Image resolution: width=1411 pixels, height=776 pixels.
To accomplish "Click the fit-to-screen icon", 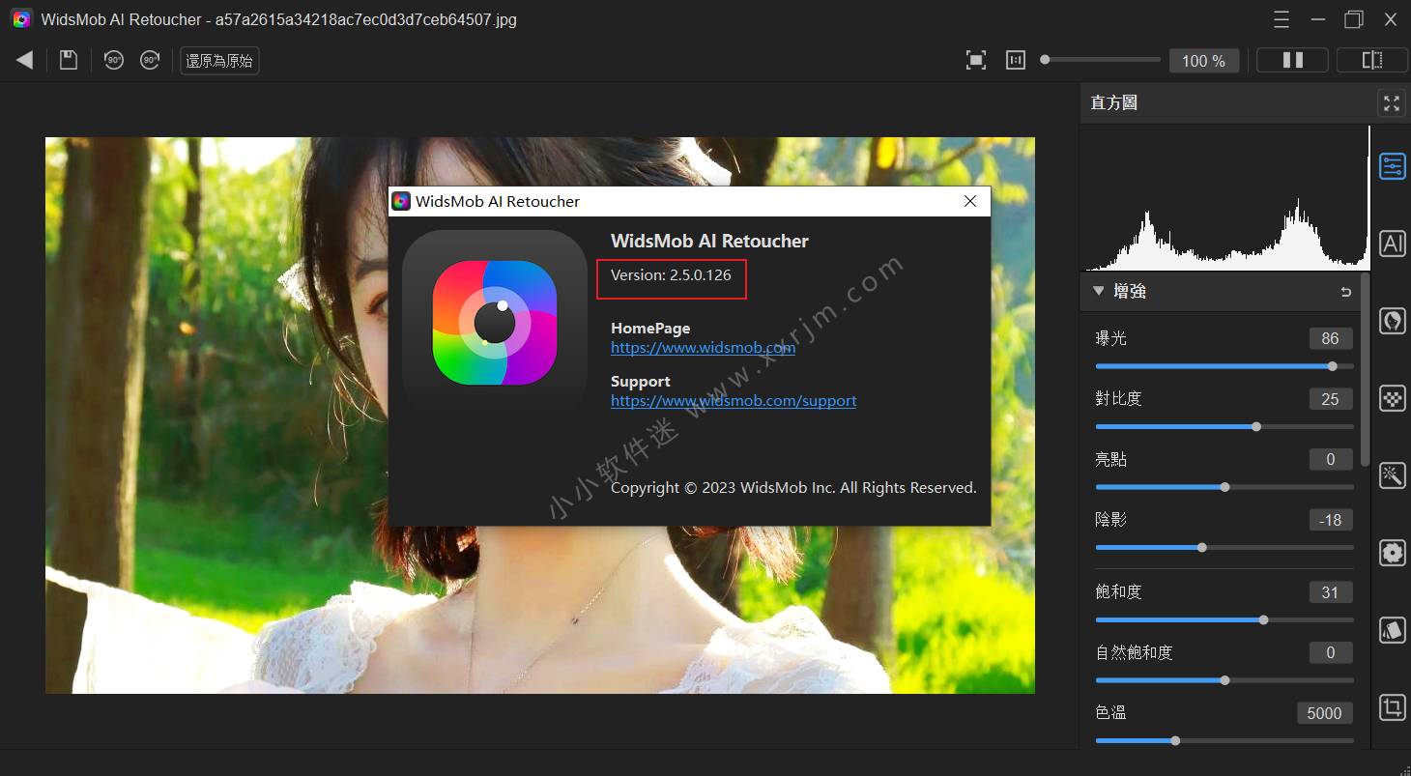I will pyautogui.click(x=976, y=61).
